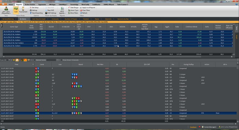
Task: Open the HM Apps ribbon tab
Action: (52, 4)
